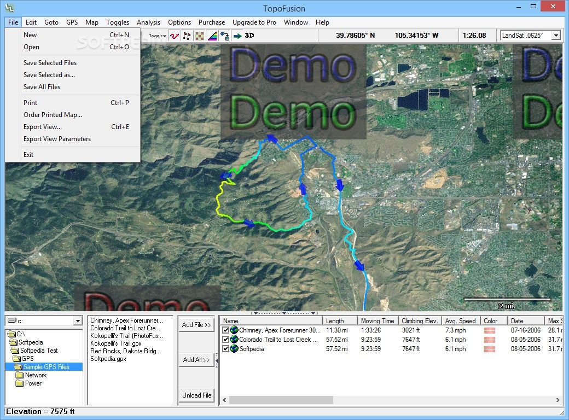Toggle the rainbow elevation gradient icon
This screenshot has width=569, height=420.
click(x=212, y=36)
